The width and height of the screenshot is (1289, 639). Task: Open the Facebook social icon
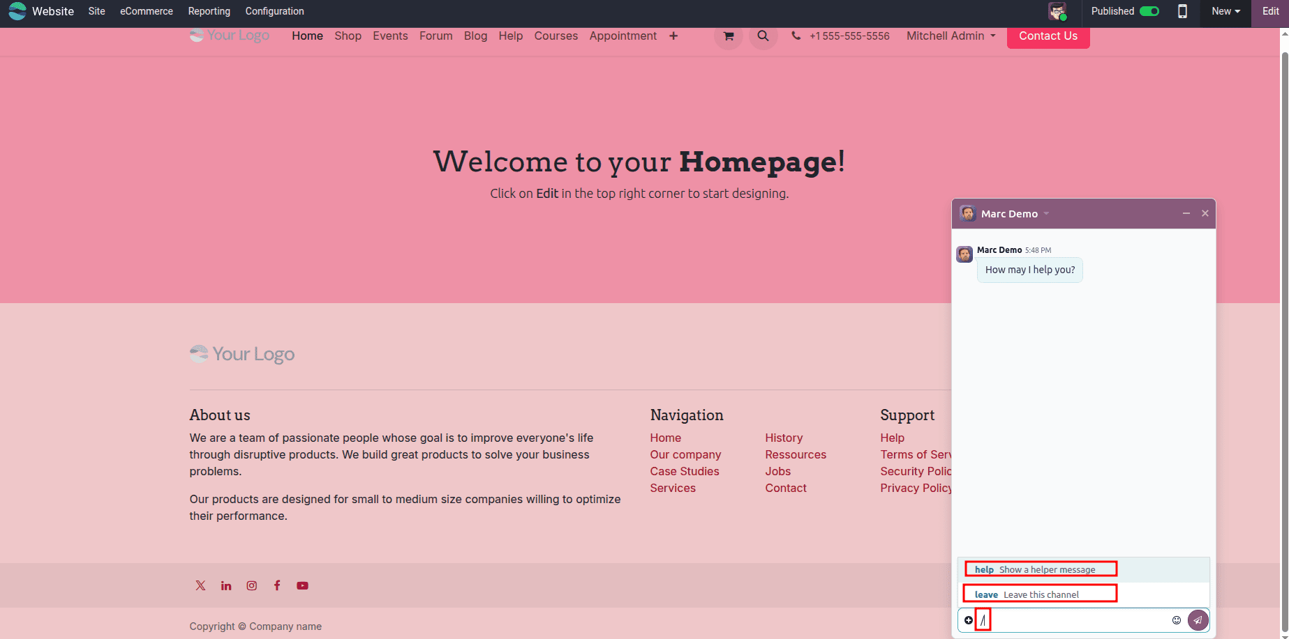(277, 585)
